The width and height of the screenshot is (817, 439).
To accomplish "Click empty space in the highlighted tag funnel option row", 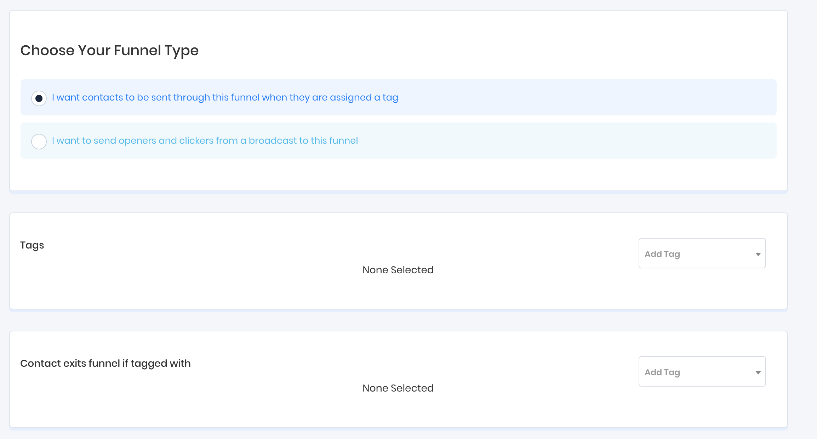I will [x=584, y=97].
